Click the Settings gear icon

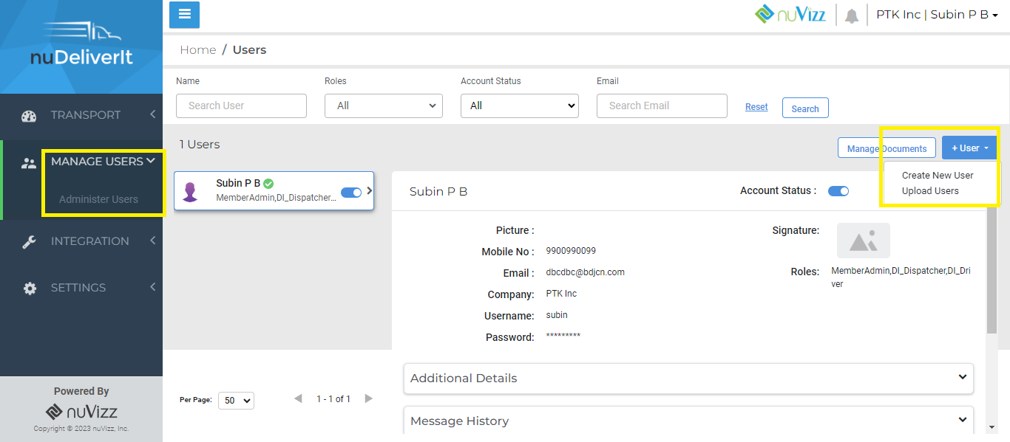point(30,288)
